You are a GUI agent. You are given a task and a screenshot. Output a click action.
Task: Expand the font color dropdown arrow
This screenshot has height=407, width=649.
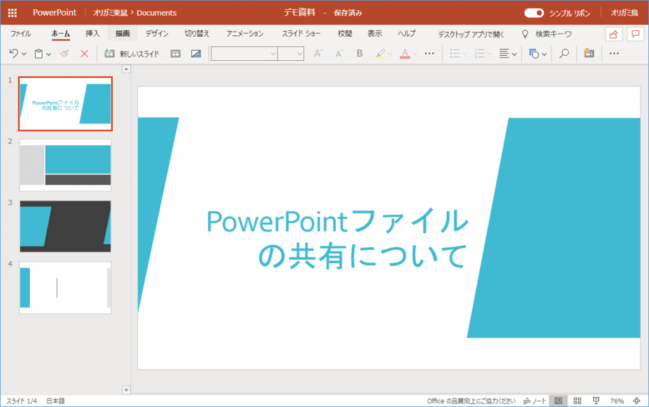point(415,54)
